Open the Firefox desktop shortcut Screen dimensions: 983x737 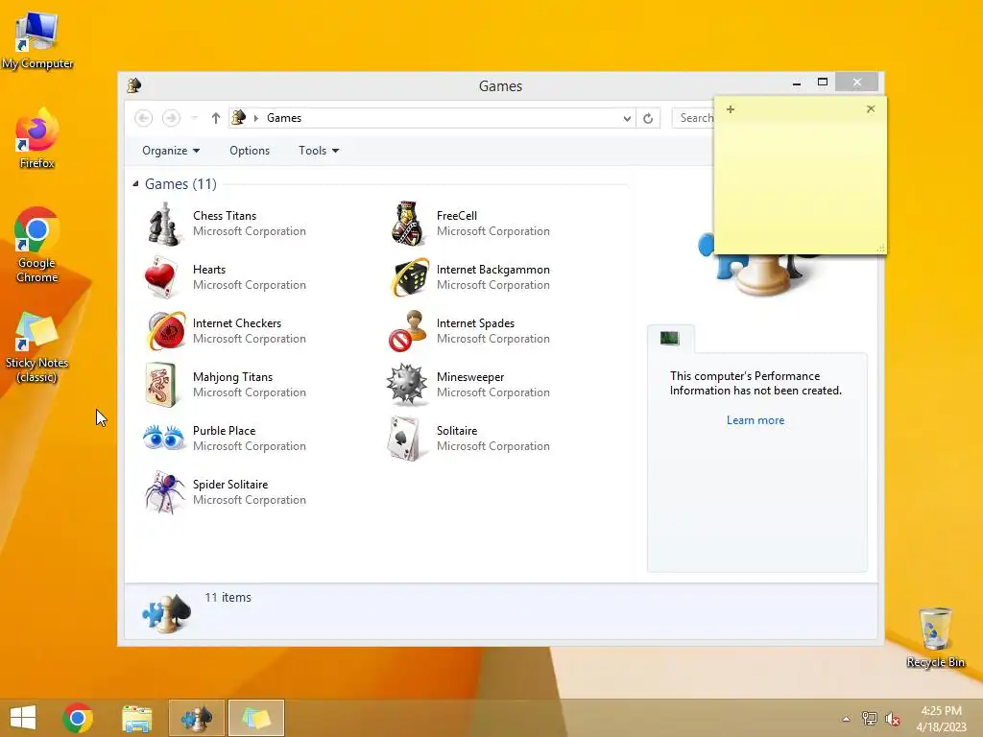(37, 138)
